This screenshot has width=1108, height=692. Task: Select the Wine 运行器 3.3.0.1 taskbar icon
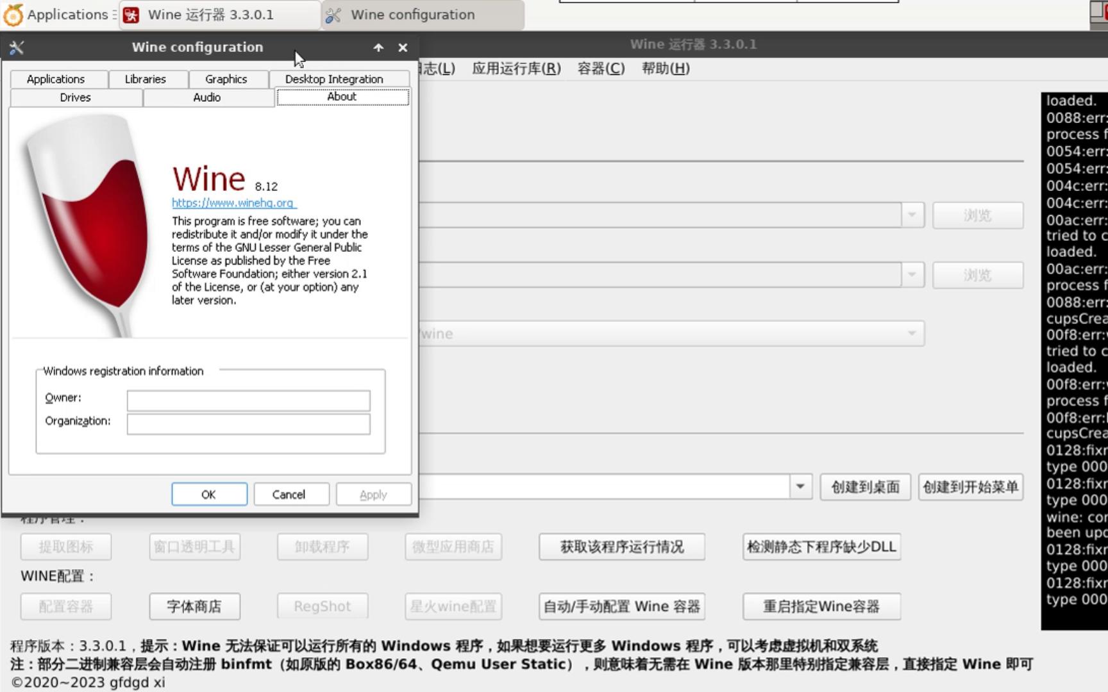(x=218, y=15)
